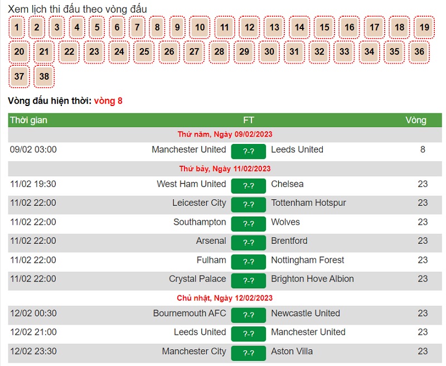
Task: Open West Ham United vs Chelsea score
Action: (248, 186)
